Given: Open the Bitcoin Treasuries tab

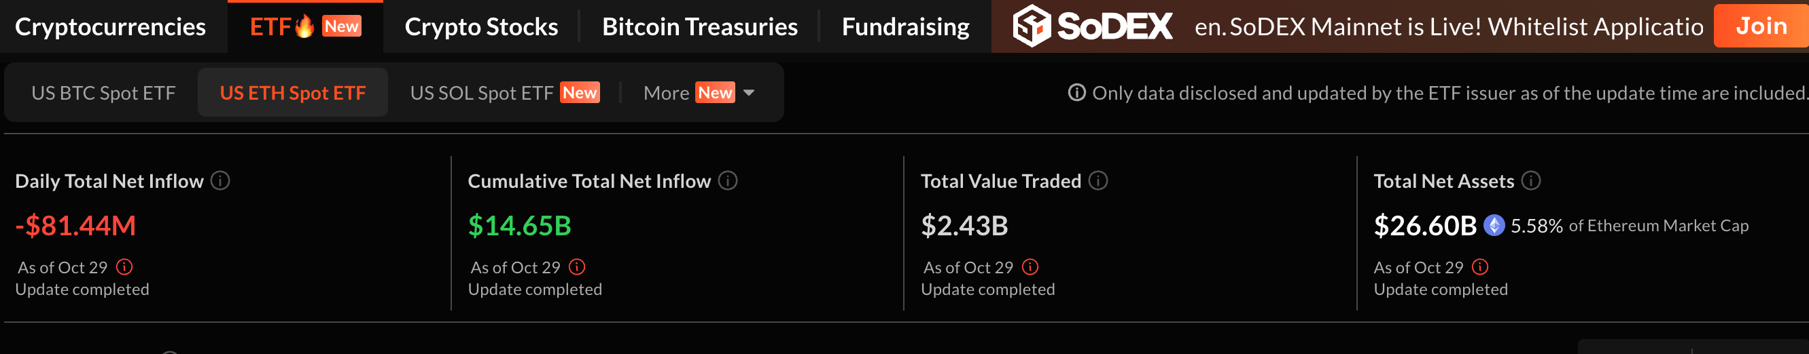Looking at the screenshot, I should [x=699, y=26].
